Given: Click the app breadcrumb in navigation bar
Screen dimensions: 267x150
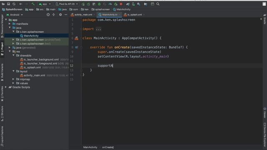Looking at the screenshot, I should pyautogui.click(x=30, y=9).
